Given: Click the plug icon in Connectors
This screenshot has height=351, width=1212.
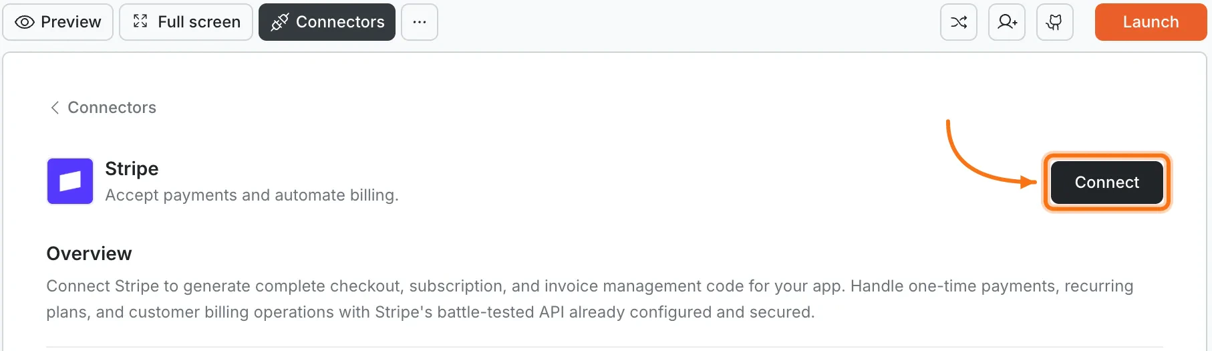Looking at the screenshot, I should [x=279, y=22].
